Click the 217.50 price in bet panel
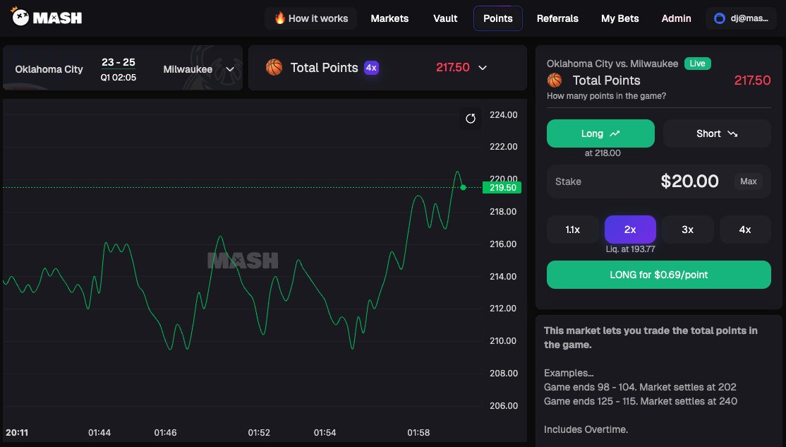The image size is (786, 447). 752,81
